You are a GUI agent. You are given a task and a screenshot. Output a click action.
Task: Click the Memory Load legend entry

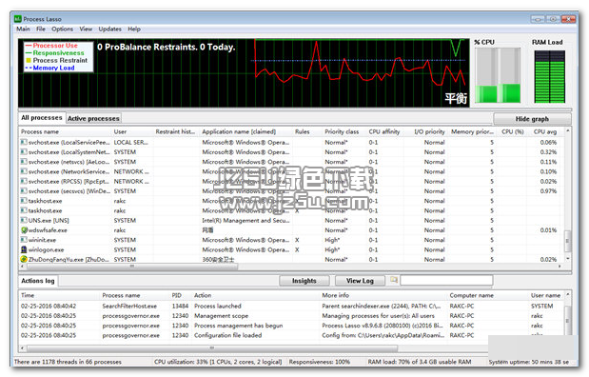50,68
